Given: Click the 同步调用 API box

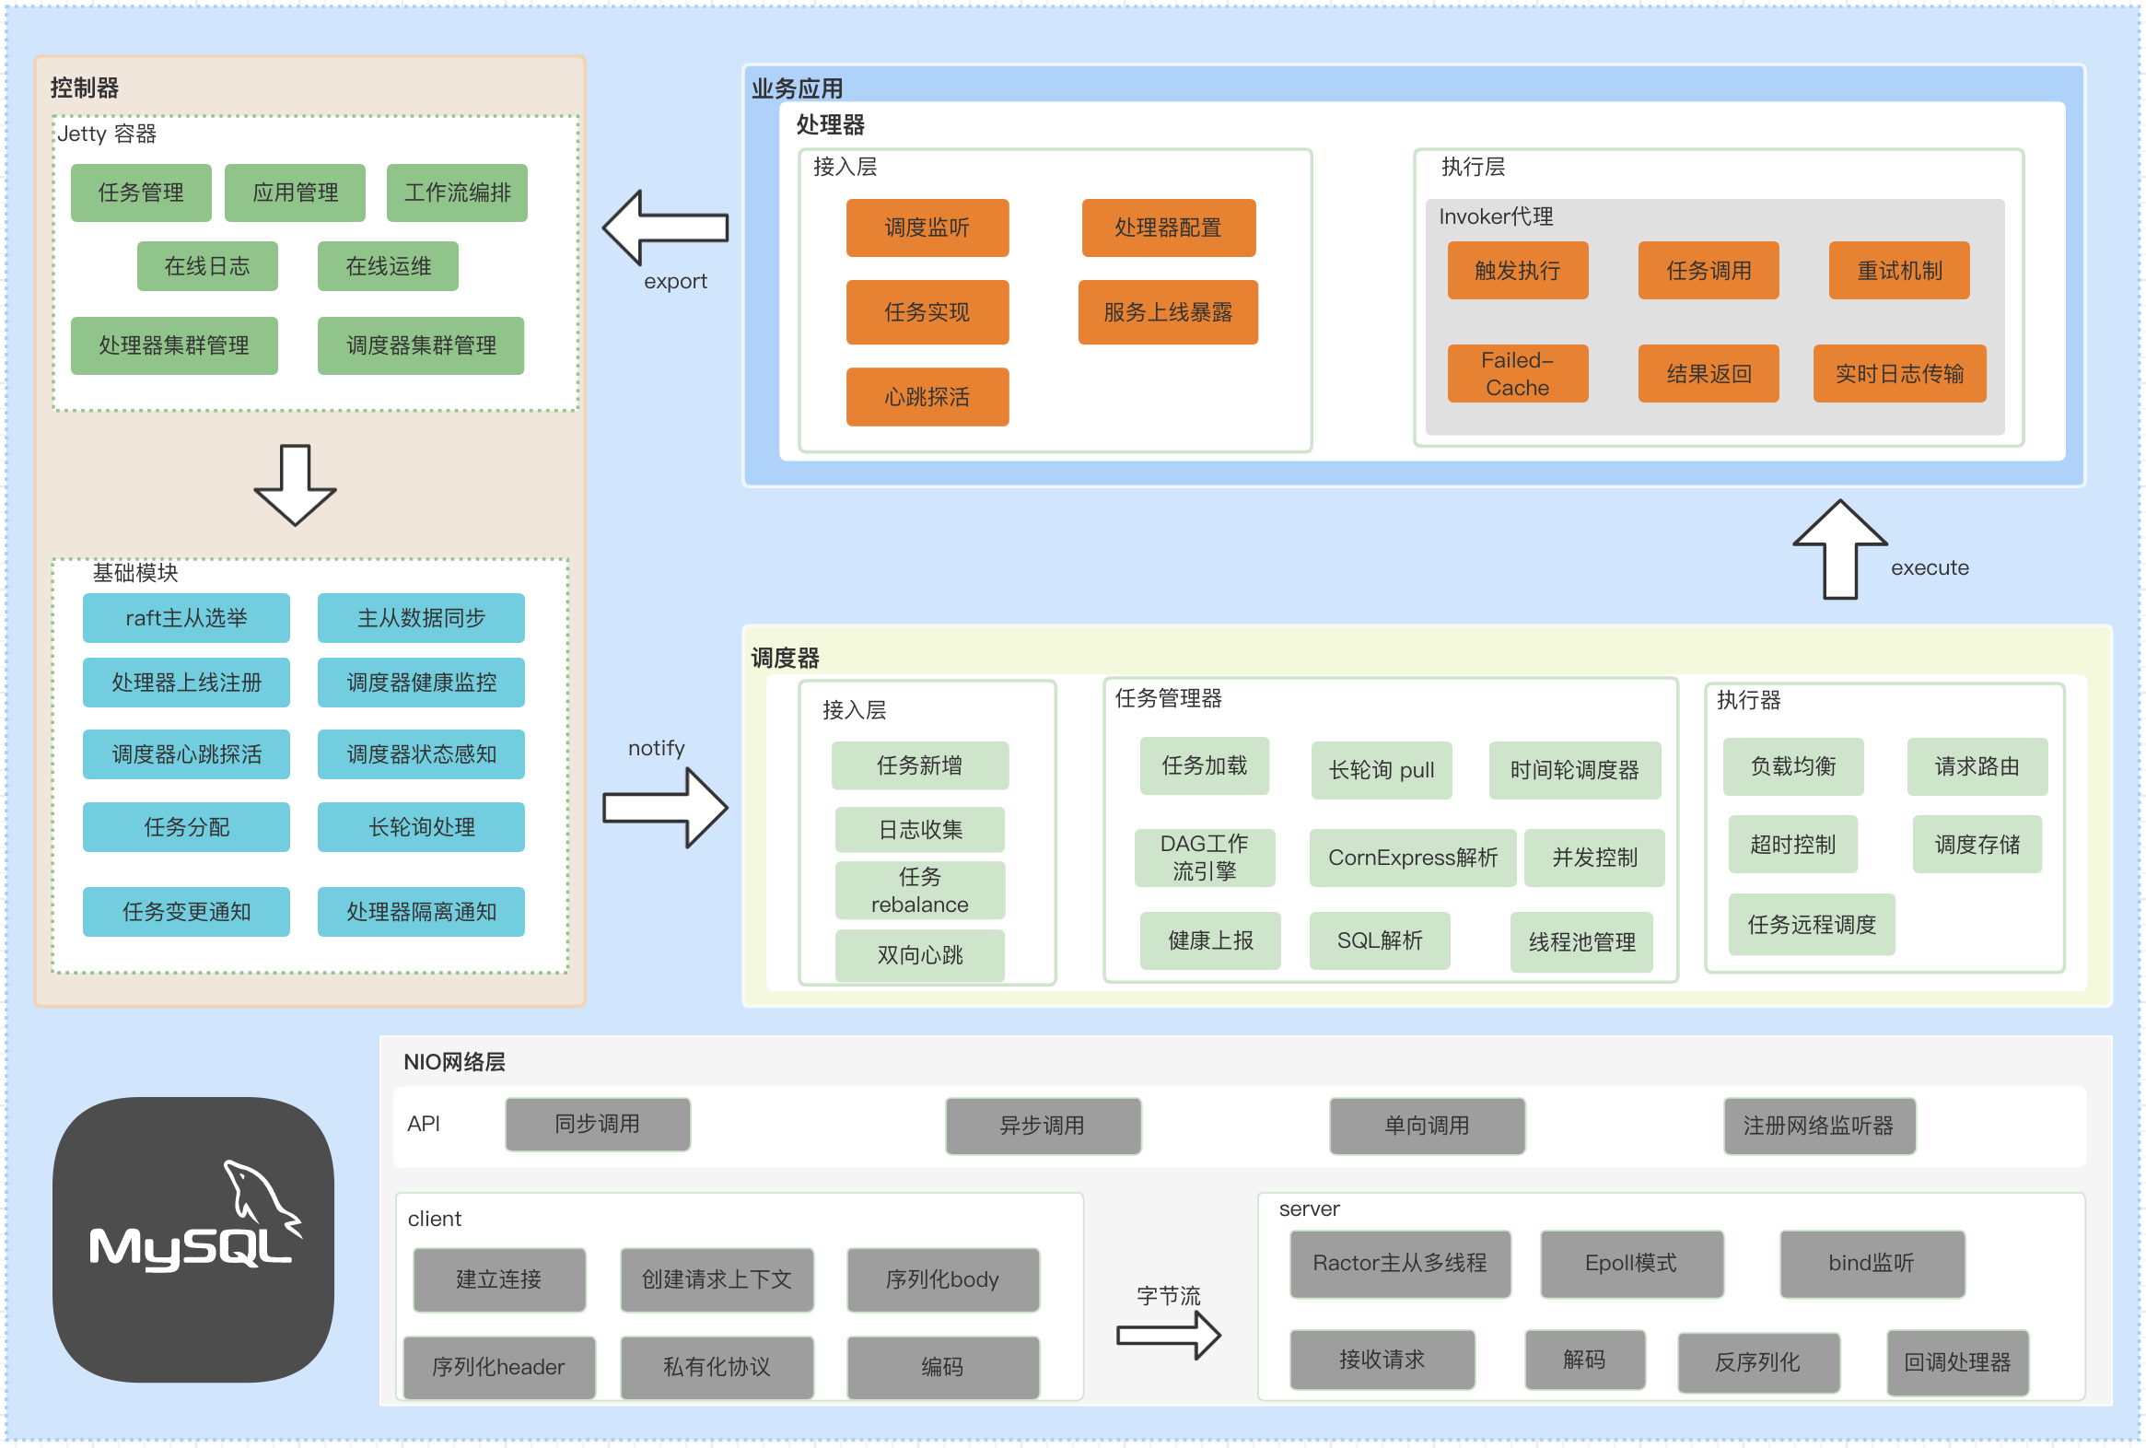Looking at the screenshot, I should click(598, 1124).
